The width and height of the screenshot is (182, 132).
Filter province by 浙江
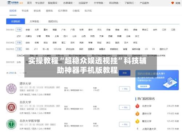(x=137, y=36)
